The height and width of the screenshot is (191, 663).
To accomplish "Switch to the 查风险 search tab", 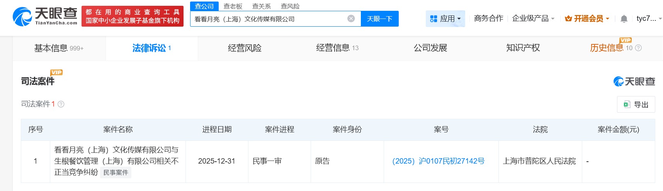I will pyautogui.click(x=290, y=6).
